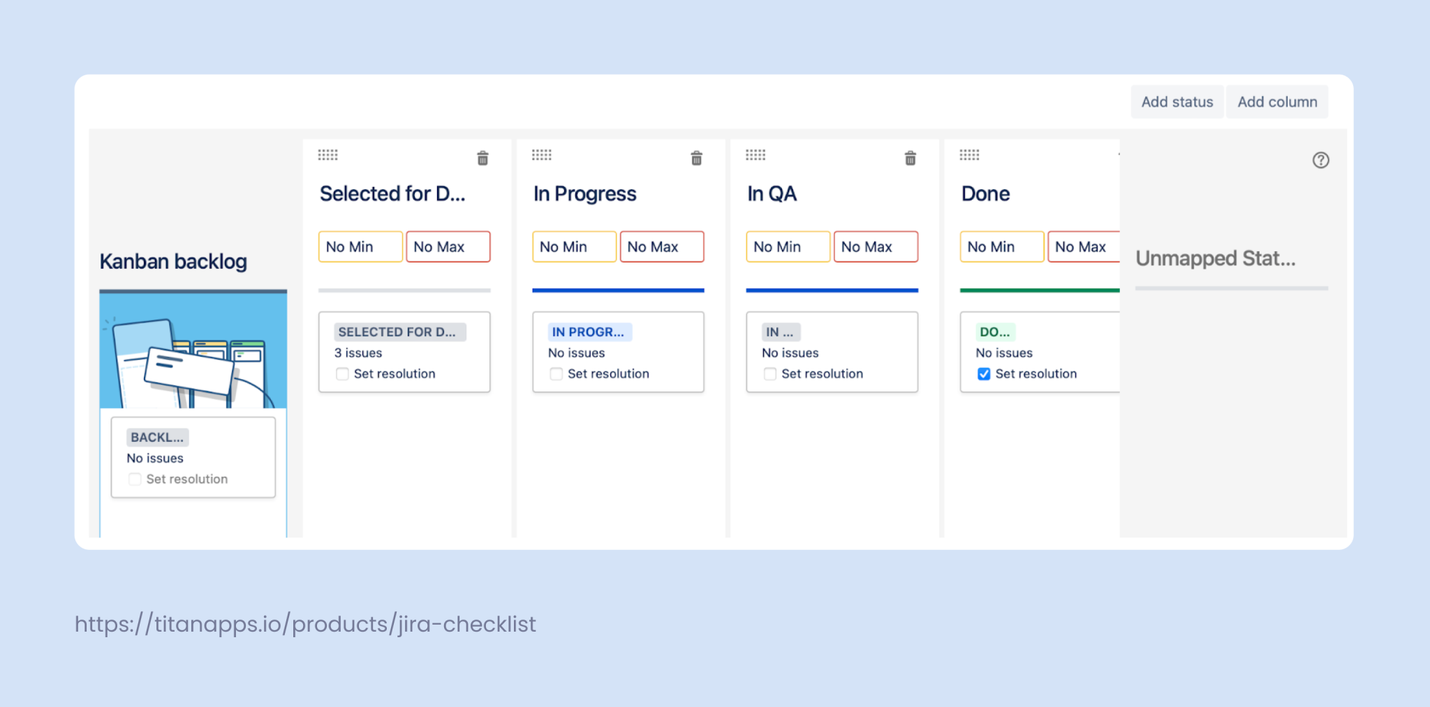Select the drag handle of the Done column

point(969,155)
